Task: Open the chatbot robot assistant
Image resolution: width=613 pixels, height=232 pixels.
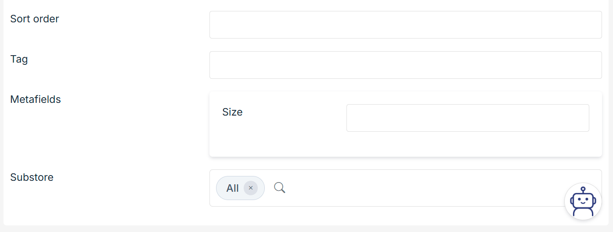Action: (583, 201)
